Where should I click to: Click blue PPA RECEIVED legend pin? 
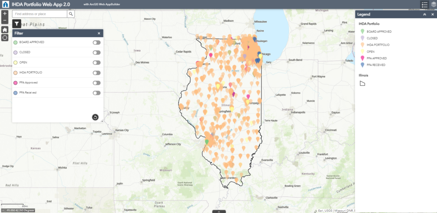pyautogui.click(x=362, y=65)
